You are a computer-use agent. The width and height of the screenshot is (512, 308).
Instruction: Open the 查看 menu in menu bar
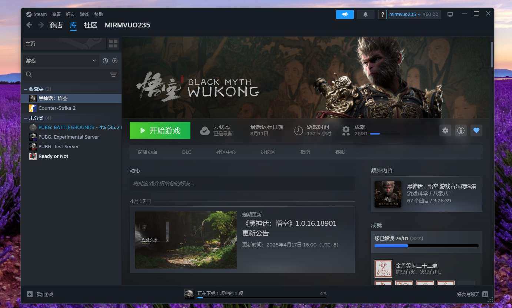coord(56,14)
